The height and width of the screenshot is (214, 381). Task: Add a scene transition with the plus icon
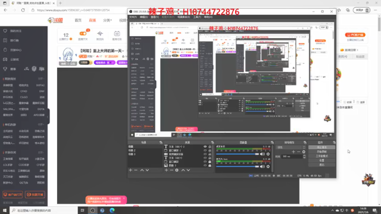coord(293,152)
